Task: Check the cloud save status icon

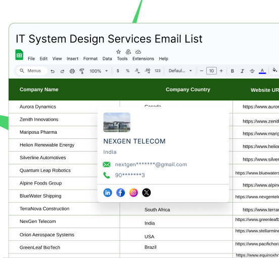Action: (138, 52)
